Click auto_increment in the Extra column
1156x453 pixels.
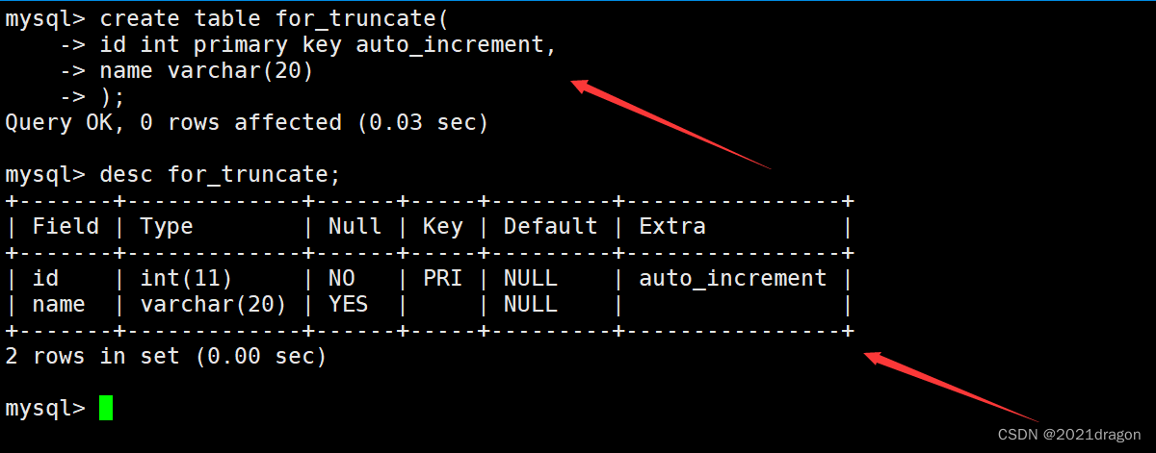[732, 279]
